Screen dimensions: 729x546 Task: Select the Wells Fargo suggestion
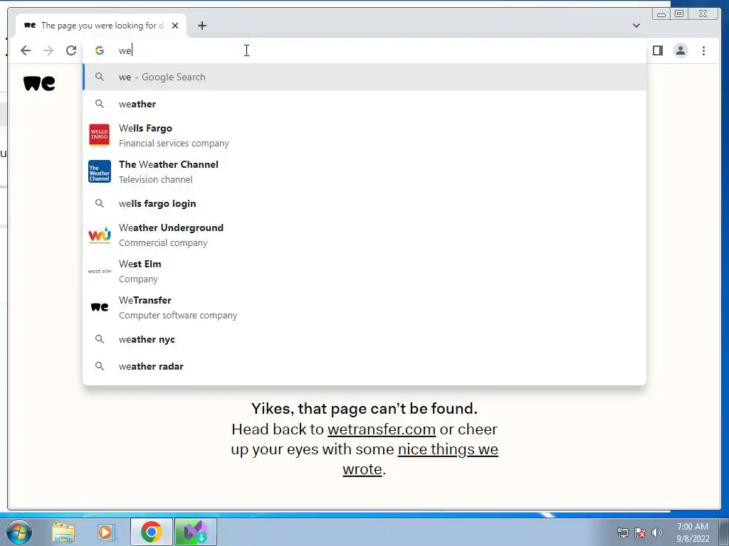tap(364, 135)
